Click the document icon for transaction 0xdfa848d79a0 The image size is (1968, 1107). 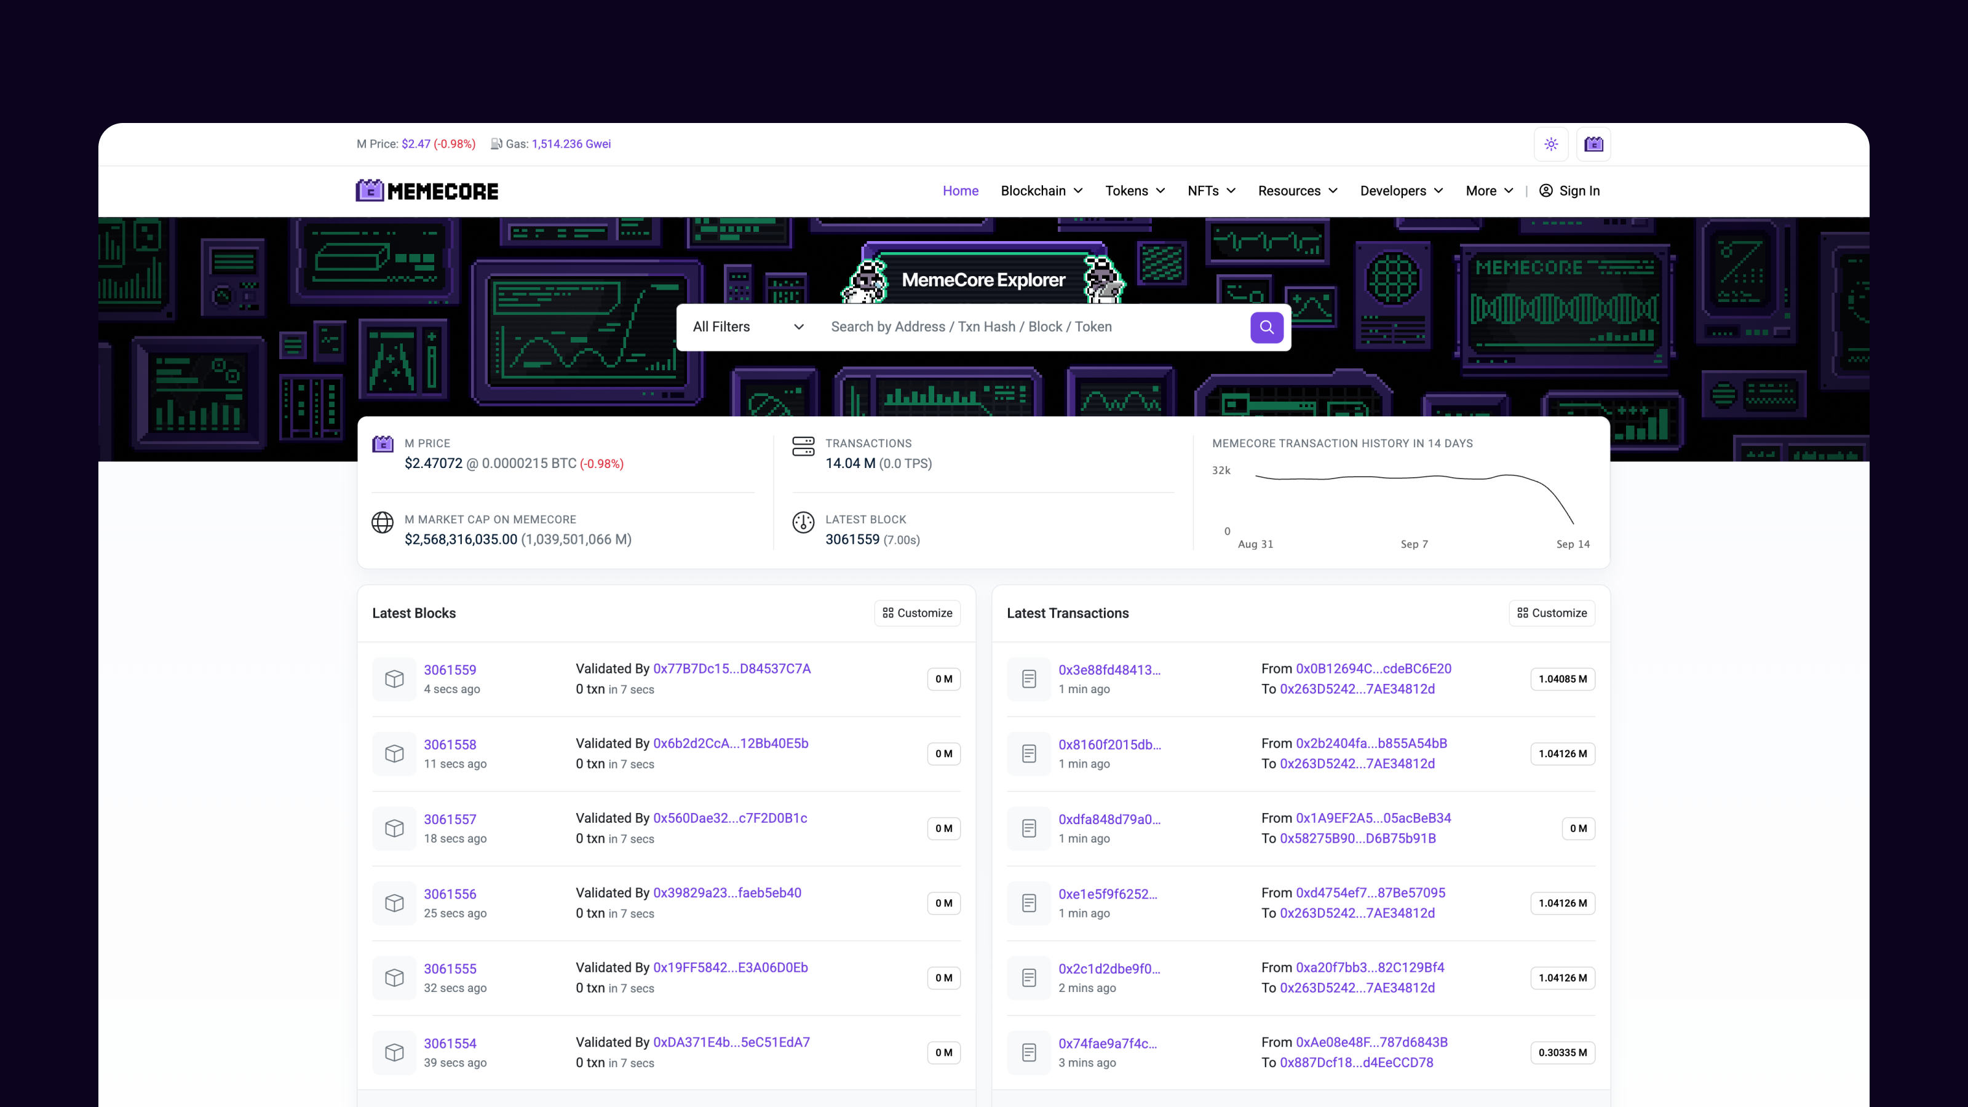pos(1029,828)
